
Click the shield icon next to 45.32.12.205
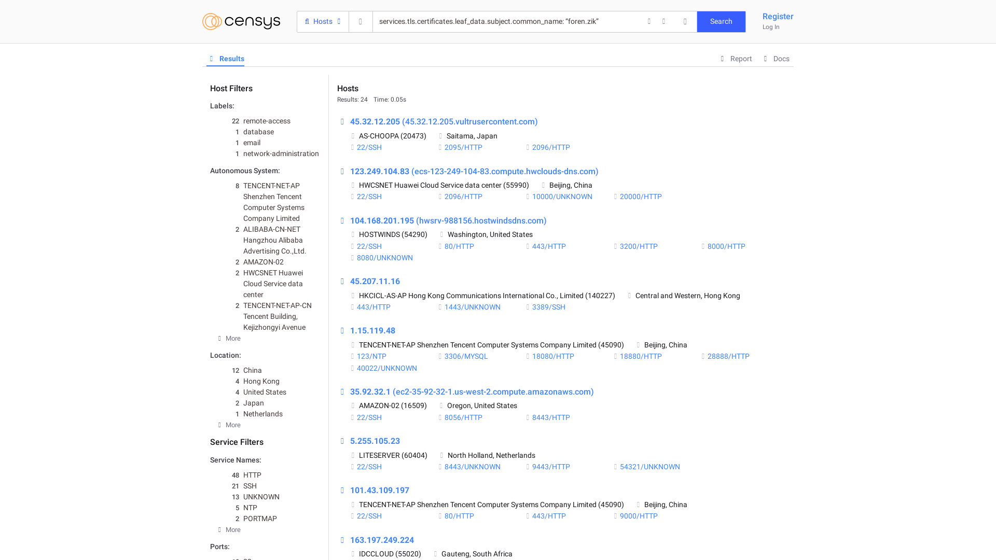pyautogui.click(x=342, y=121)
